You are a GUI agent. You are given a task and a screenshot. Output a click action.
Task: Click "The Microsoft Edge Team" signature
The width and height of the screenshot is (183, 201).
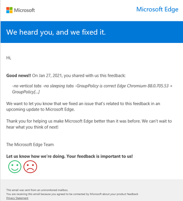tap(30, 144)
